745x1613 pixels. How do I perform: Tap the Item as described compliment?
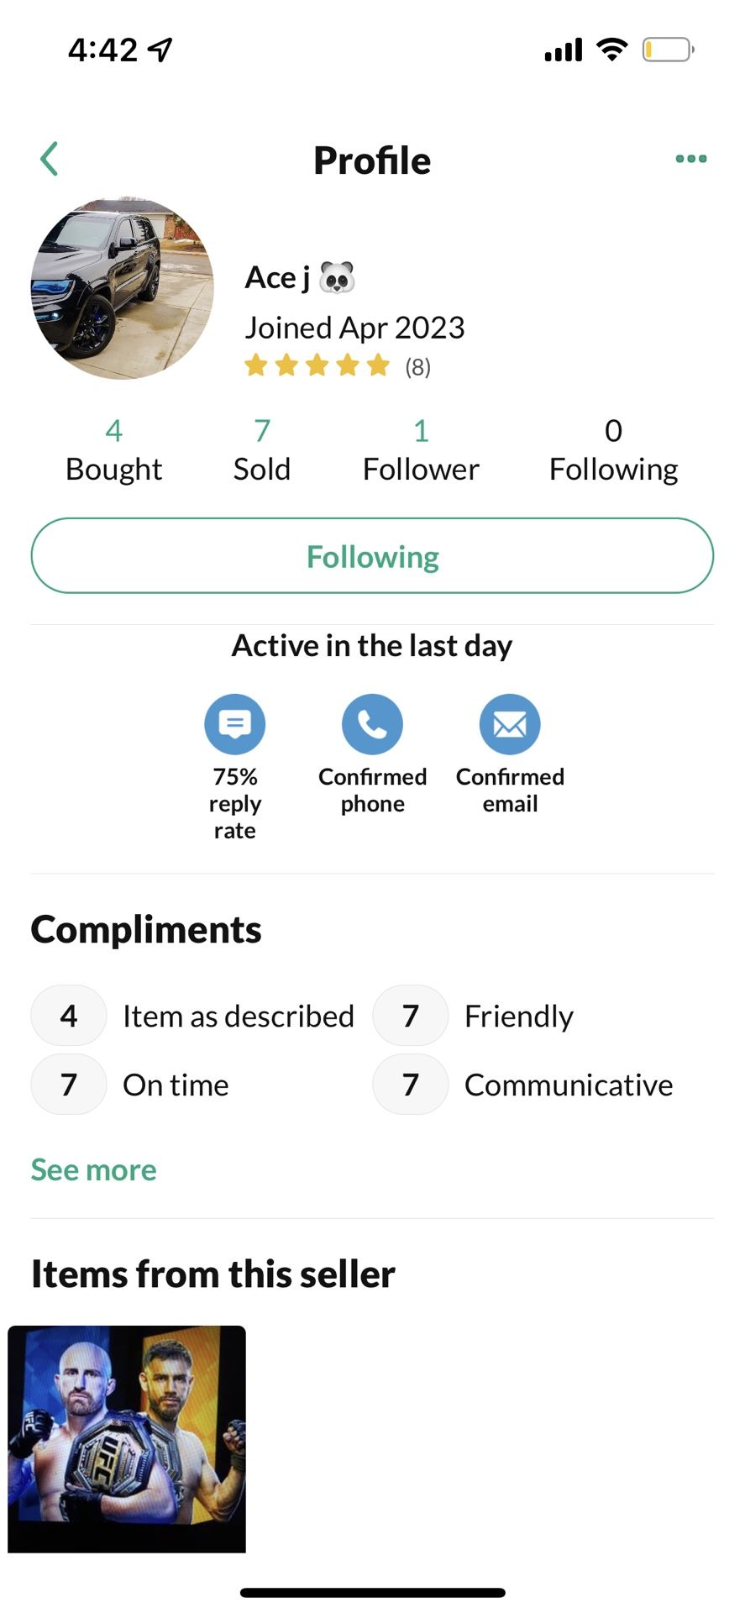[238, 1017]
